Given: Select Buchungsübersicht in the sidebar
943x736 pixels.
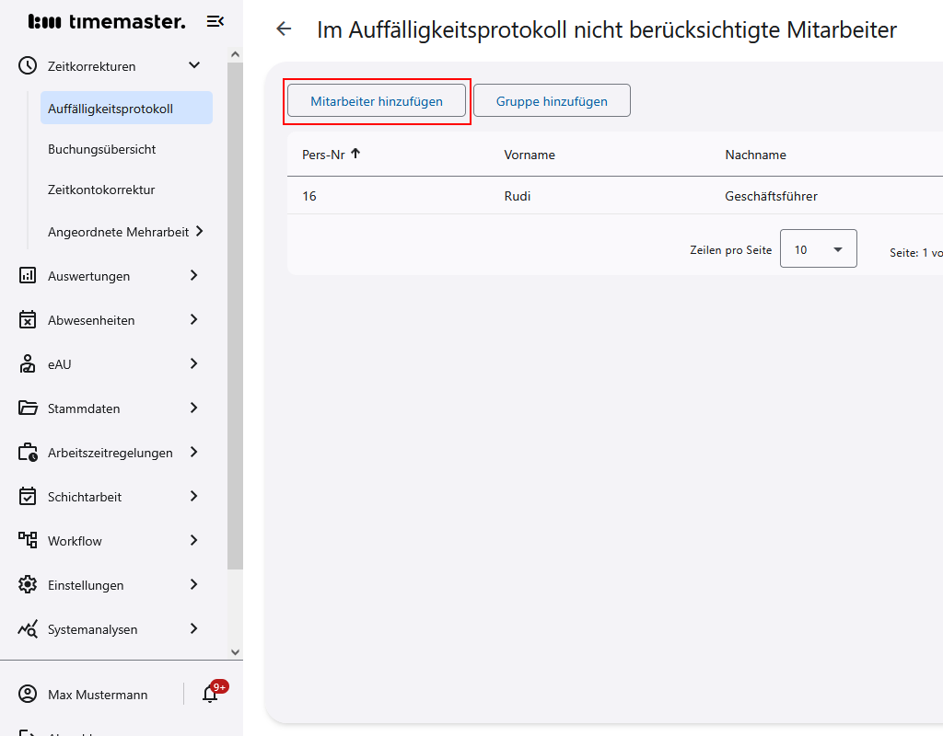Looking at the screenshot, I should coord(101,148).
